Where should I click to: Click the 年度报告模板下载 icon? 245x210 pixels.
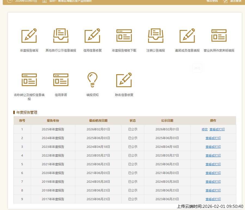tap(124, 36)
